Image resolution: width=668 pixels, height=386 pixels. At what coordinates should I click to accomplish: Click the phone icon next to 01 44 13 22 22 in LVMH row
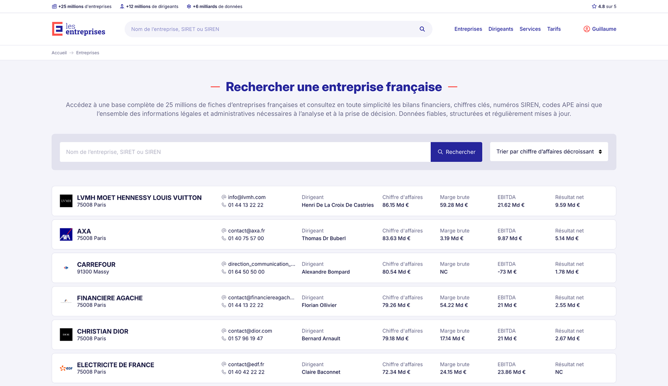[x=224, y=205]
